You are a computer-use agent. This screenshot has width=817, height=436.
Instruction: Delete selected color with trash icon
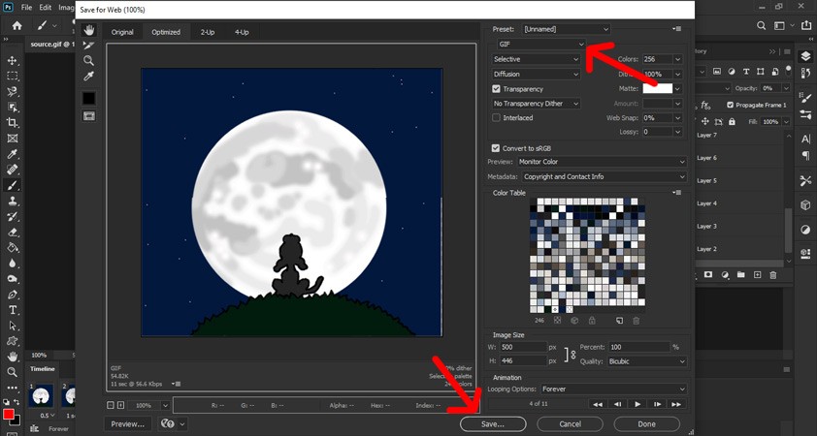(637, 320)
